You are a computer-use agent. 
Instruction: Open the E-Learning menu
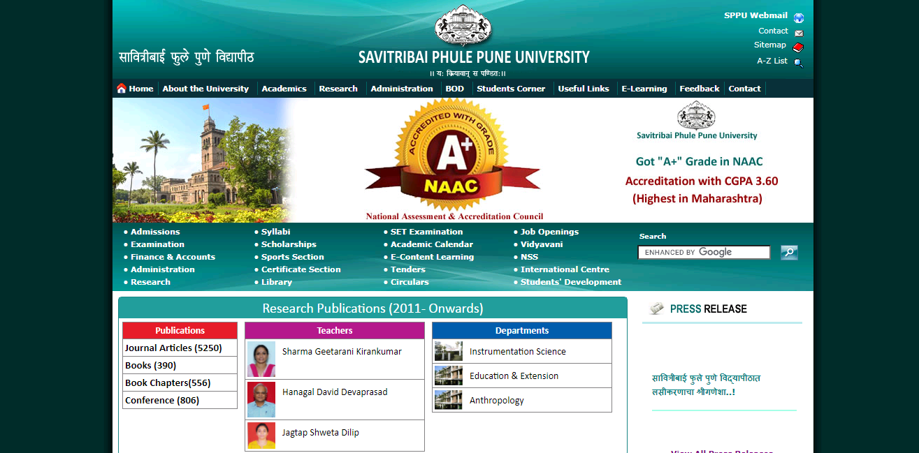click(x=644, y=89)
